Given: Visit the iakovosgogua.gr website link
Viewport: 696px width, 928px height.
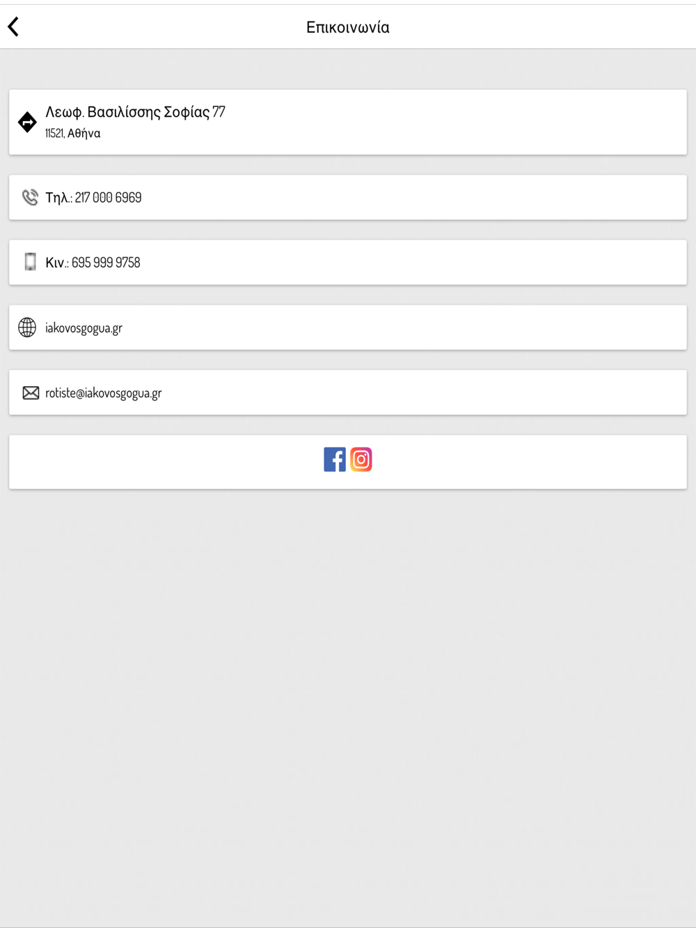Looking at the screenshot, I should [x=84, y=328].
